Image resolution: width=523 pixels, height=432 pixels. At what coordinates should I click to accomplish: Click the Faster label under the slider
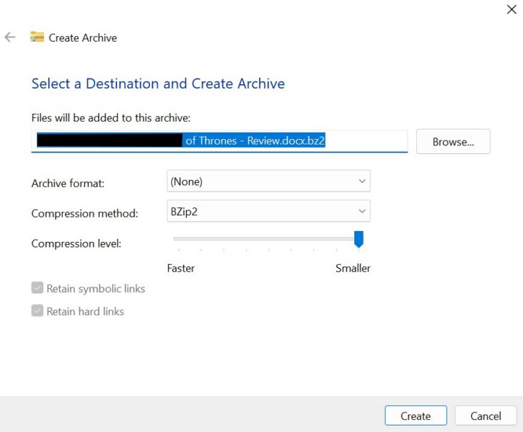point(180,269)
